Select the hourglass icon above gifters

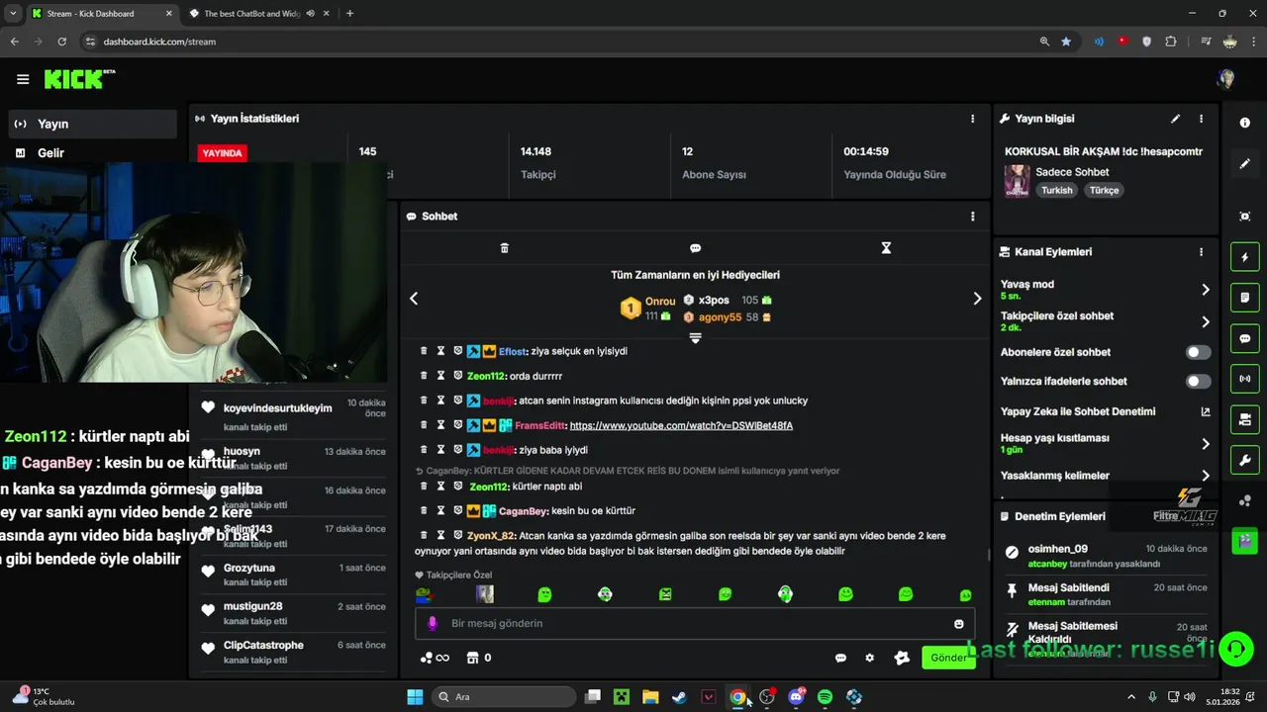886,248
